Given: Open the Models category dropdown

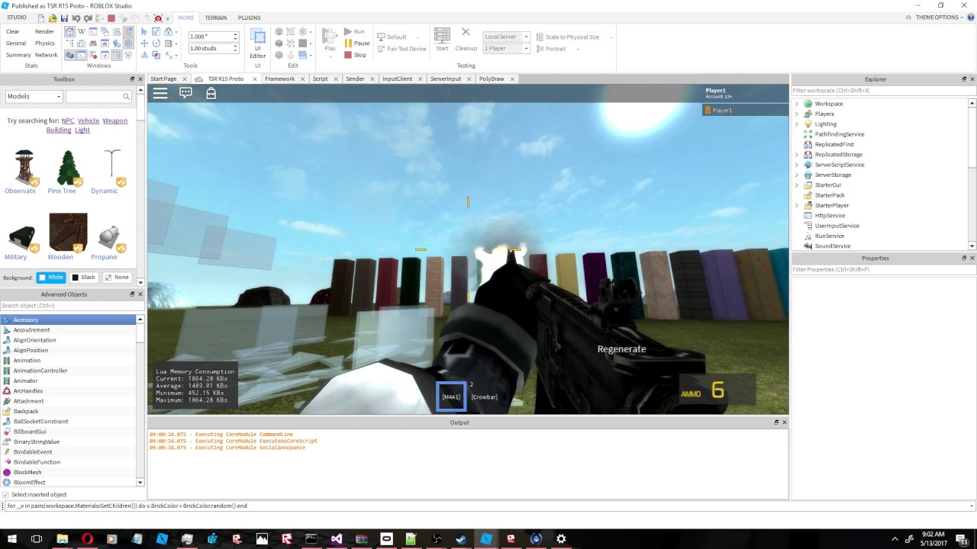Looking at the screenshot, I should coord(34,97).
